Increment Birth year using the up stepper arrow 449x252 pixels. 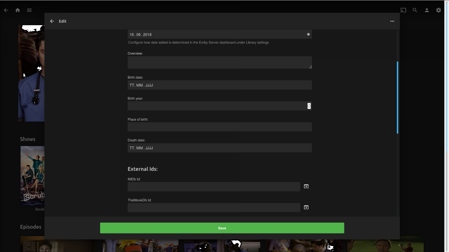309,105
